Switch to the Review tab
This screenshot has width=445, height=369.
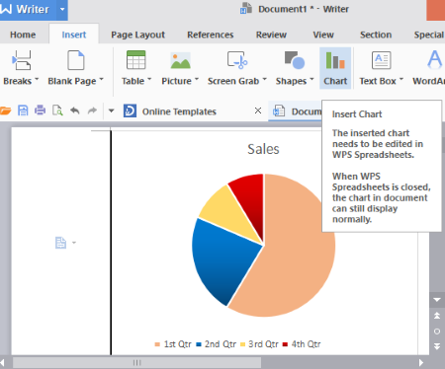(271, 35)
